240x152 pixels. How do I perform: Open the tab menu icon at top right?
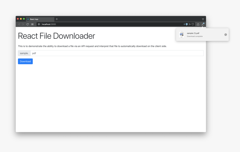click(203, 19)
